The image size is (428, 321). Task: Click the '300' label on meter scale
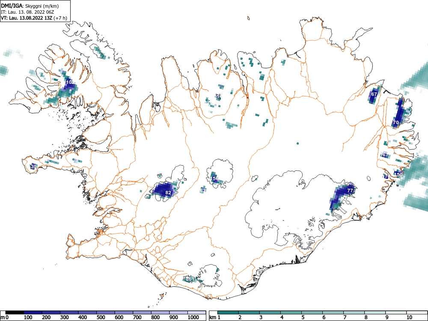click(x=65, y=318)
